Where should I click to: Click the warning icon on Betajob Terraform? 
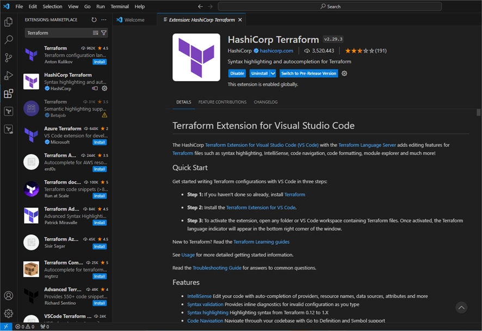click(104, 115)
